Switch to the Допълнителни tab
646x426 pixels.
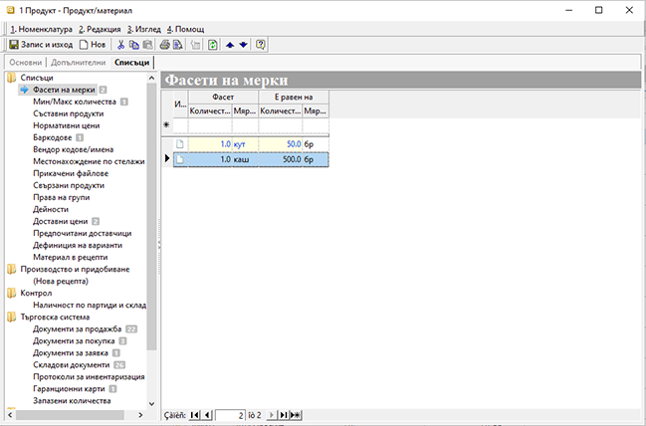coord(79,63)
